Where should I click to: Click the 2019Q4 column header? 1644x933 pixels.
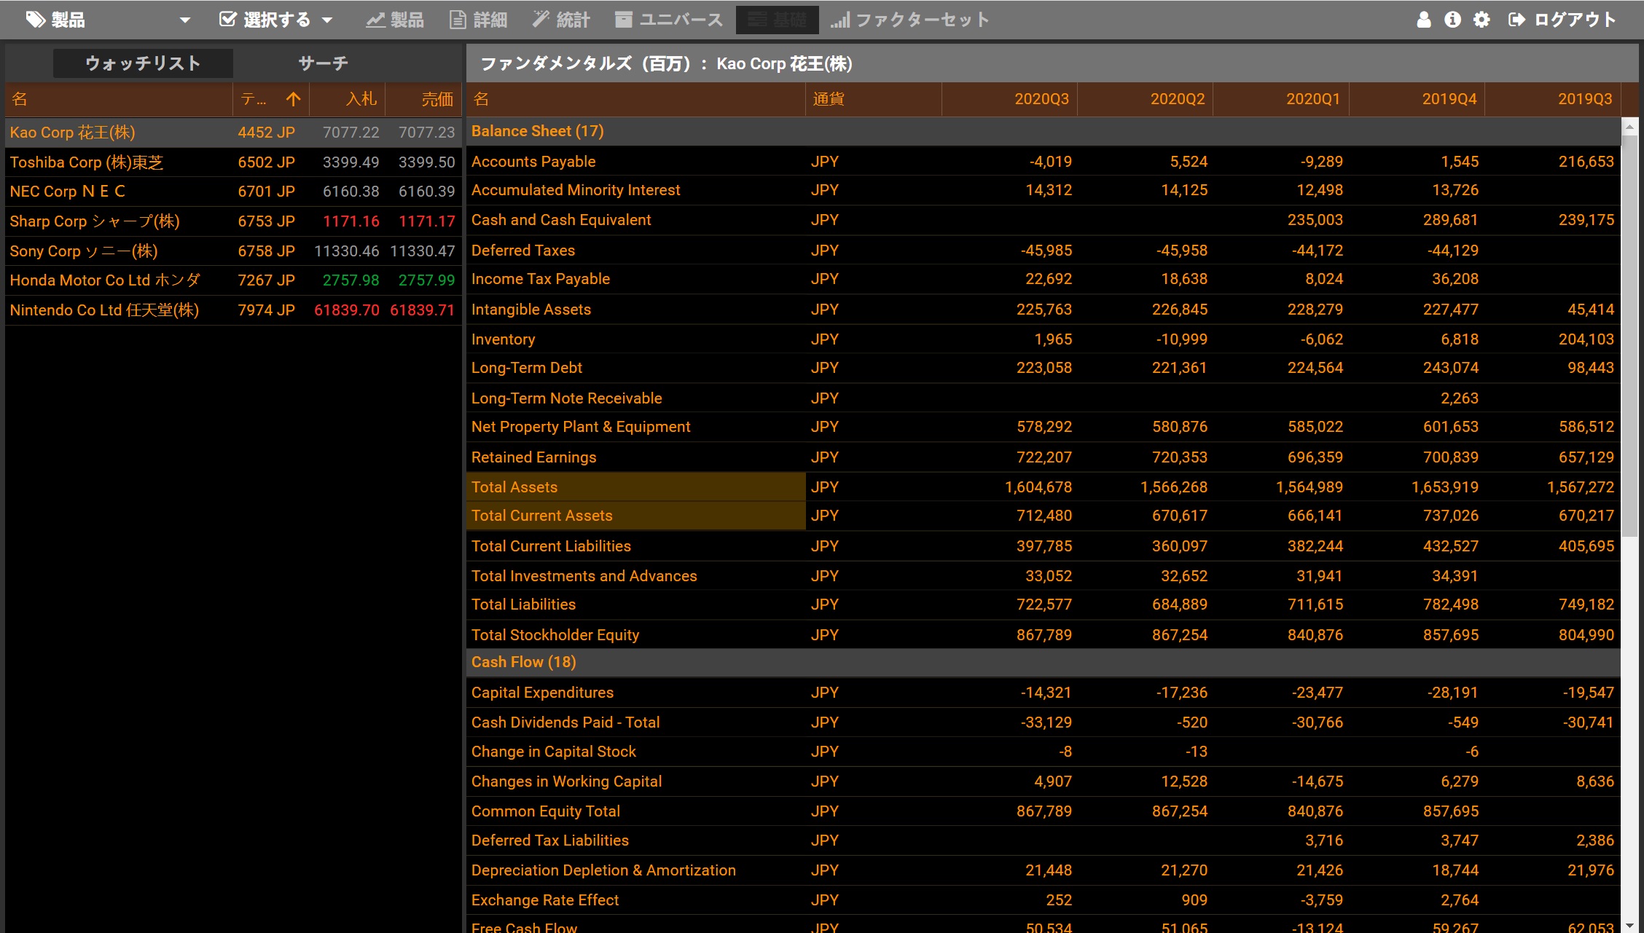point(1417,99)
